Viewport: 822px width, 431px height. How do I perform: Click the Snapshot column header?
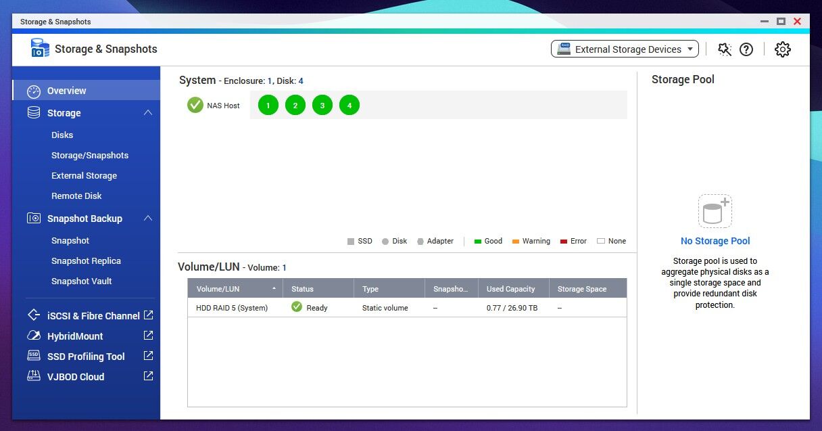452,289
